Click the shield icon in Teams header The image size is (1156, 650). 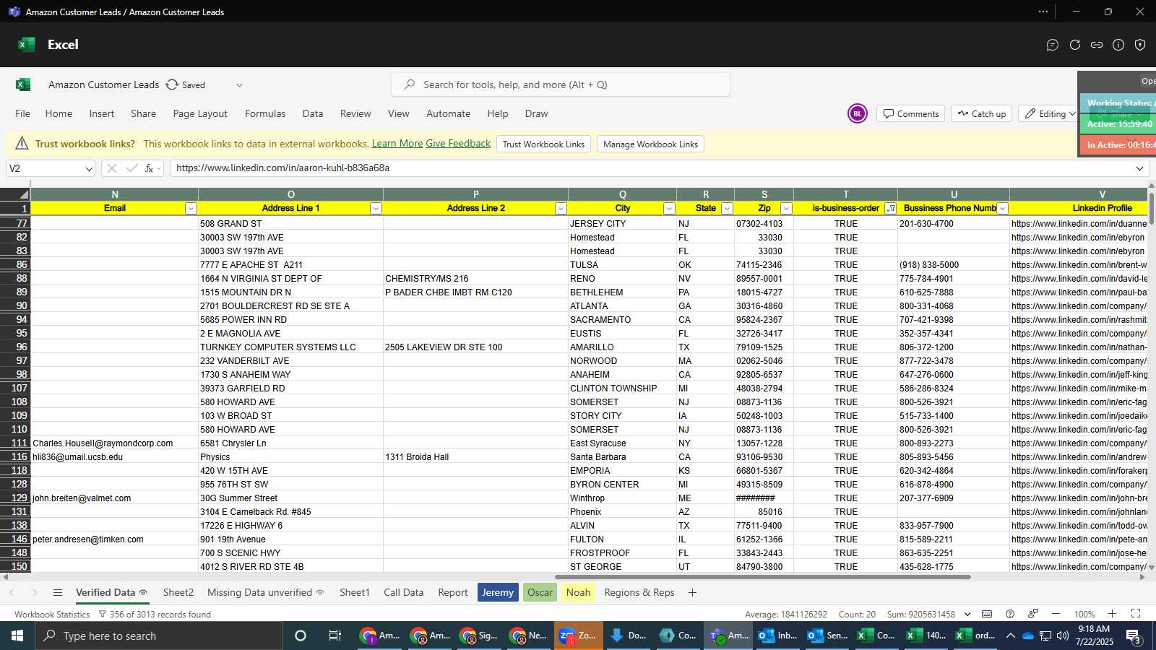click(x=1140, y=45)
